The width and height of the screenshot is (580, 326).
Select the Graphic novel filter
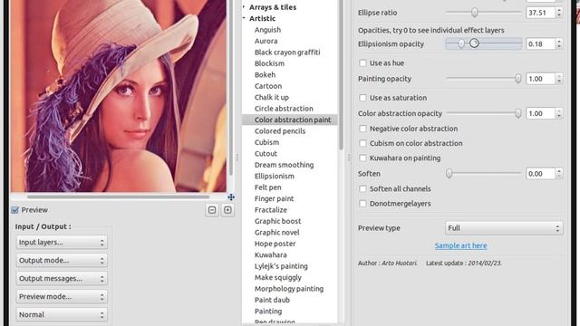277,233
